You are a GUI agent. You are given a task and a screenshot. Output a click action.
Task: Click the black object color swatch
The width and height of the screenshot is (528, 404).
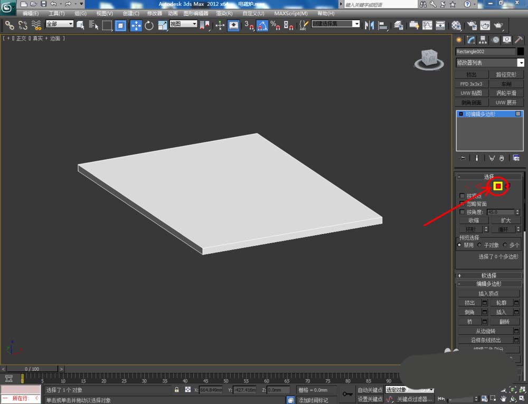pyautogui.click(x=521, y=52)
